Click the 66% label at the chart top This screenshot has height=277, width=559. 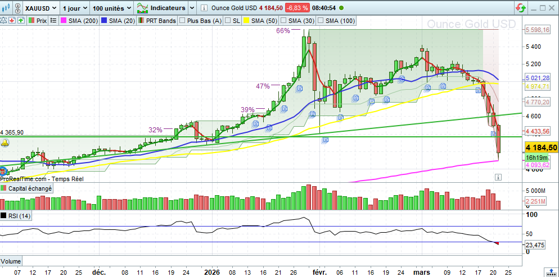point(283,31)
